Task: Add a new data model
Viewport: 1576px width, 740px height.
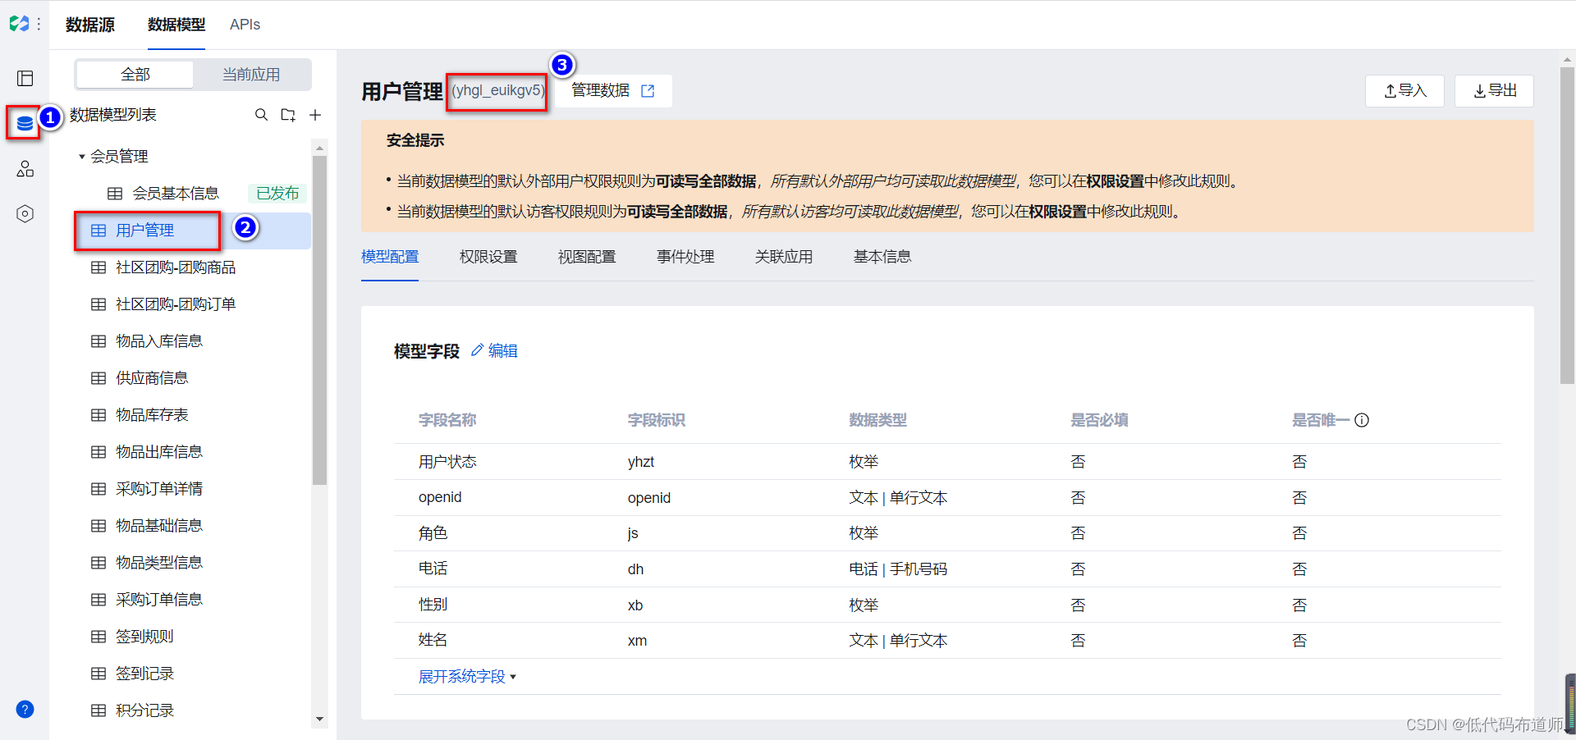Action: [x=315, y=115]
